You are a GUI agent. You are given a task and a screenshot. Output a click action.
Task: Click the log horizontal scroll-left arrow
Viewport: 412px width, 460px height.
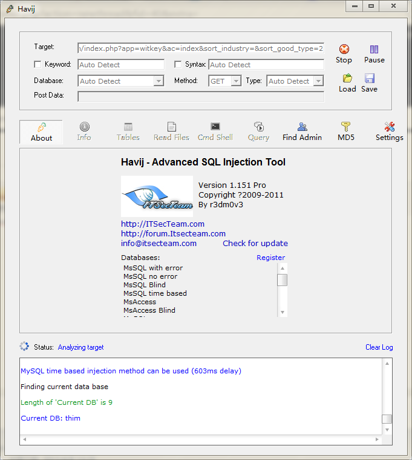25,439
